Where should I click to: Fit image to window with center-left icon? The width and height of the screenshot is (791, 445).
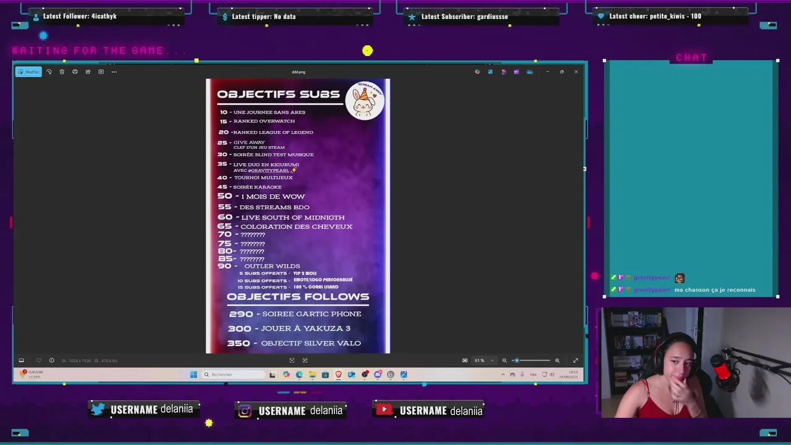coord(292,360)
